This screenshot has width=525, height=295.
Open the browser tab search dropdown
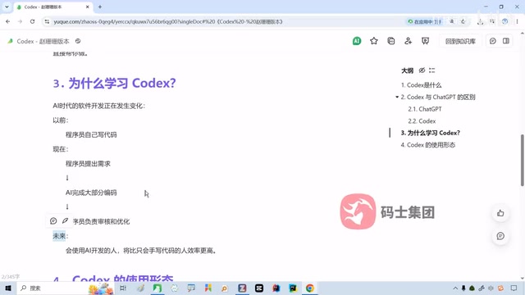tap(7, 7)
